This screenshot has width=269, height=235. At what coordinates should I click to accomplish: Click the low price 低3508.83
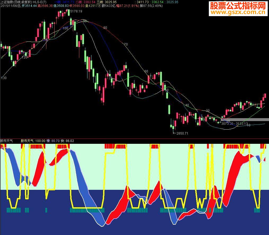61,6
